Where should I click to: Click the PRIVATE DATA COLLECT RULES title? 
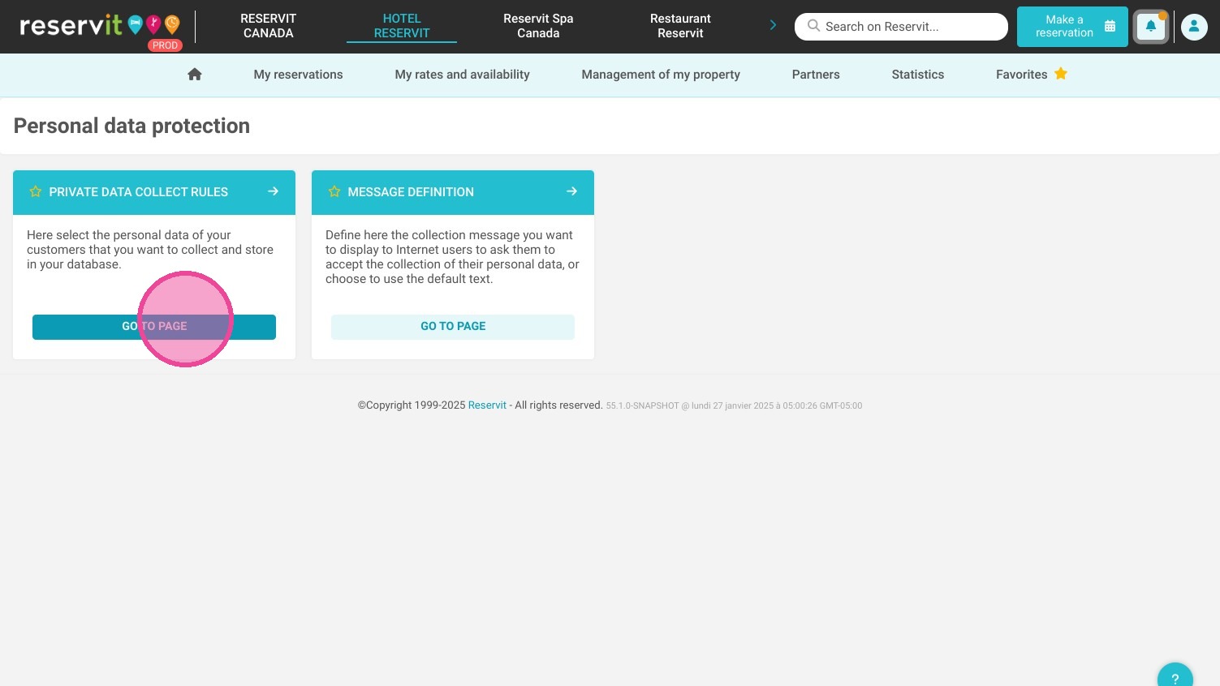[x=138, y=192]
